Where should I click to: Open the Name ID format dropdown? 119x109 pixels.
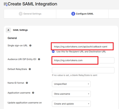point(71,84)
